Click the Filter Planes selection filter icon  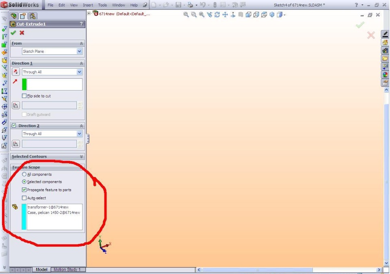click(x=4, y=76)
